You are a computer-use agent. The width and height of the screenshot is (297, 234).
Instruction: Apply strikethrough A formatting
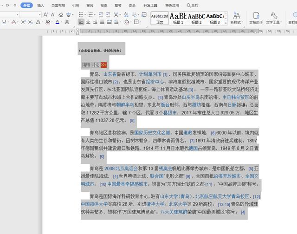[13, 22]
